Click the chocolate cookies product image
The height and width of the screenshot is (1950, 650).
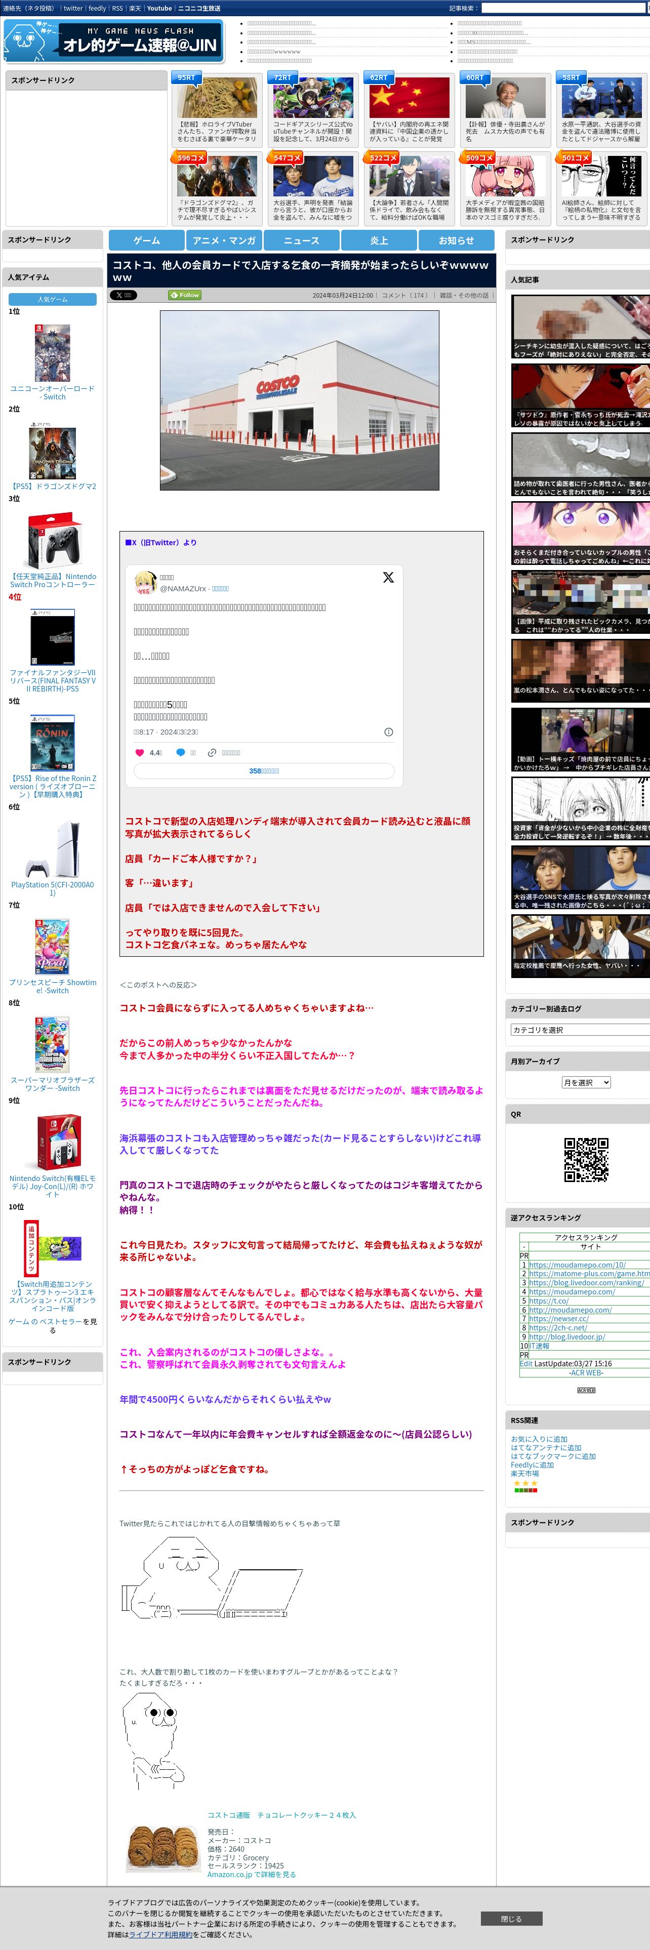pyautogui.click(x=164, y=1849)
